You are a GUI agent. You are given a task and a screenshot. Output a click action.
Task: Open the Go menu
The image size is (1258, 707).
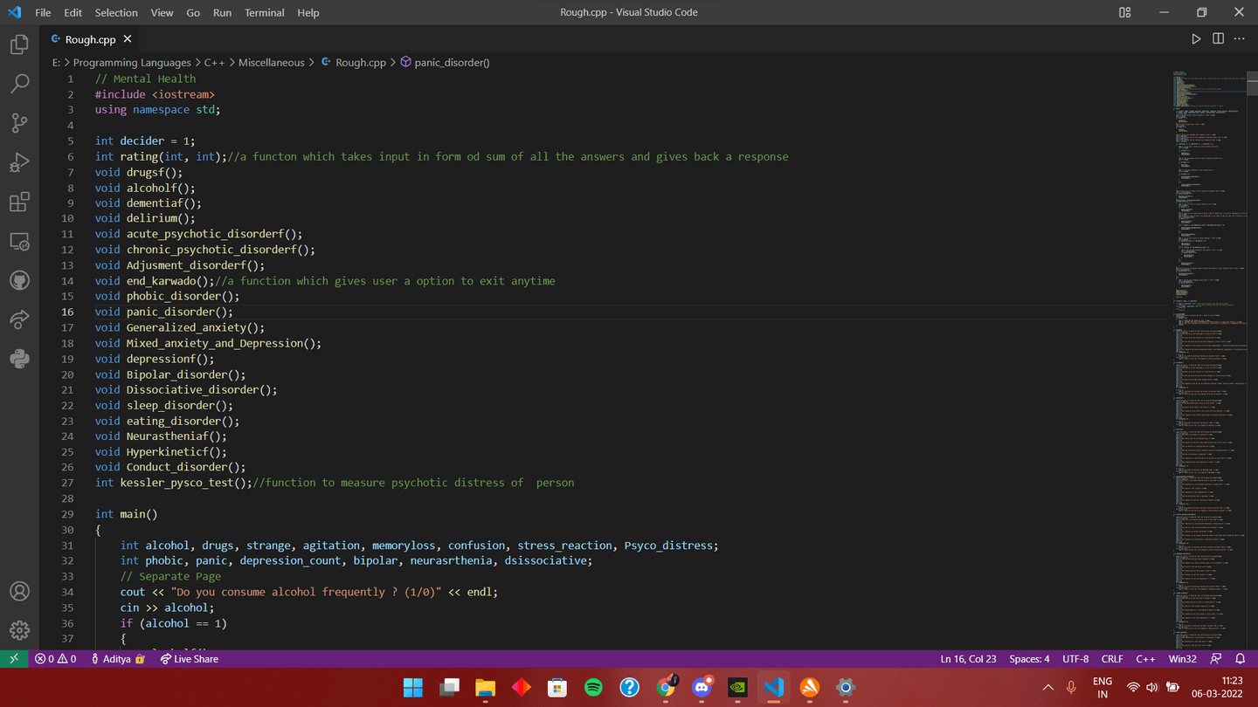pos(193,12)
